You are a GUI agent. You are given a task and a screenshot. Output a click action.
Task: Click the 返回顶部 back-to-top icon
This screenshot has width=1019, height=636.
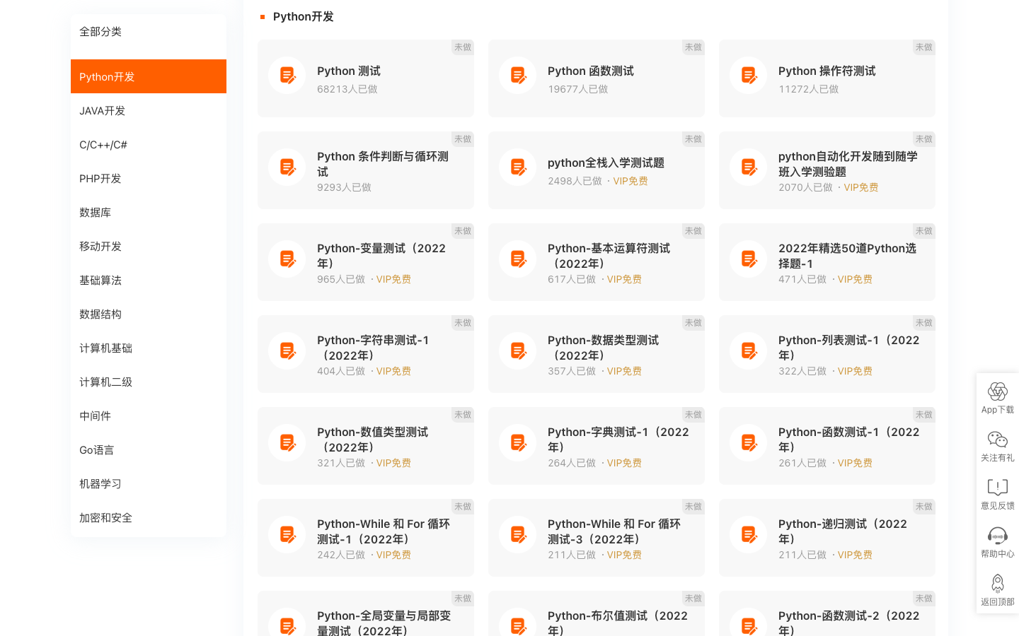997,583
